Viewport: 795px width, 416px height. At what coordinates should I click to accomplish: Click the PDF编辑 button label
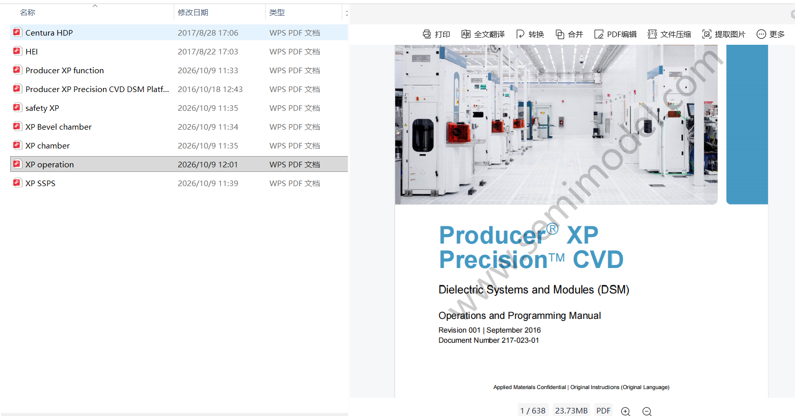622,34
